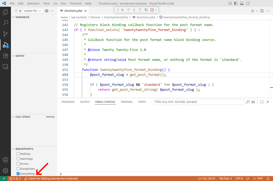Enable the Exceptions breakpoint checkbox

(18, 169)
